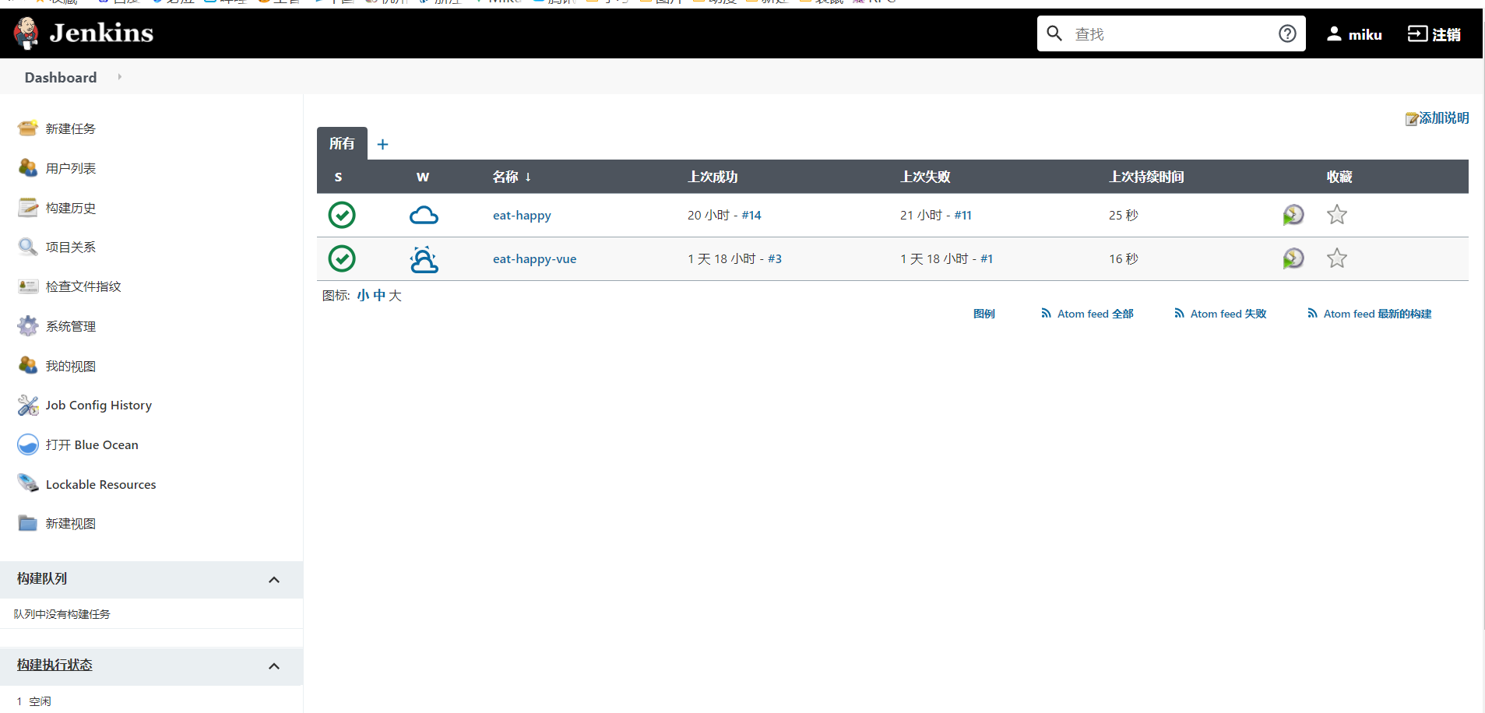1485x713 pixels.
Task: Click success status icon for eat-happy-vue
Action: point(342,258)
